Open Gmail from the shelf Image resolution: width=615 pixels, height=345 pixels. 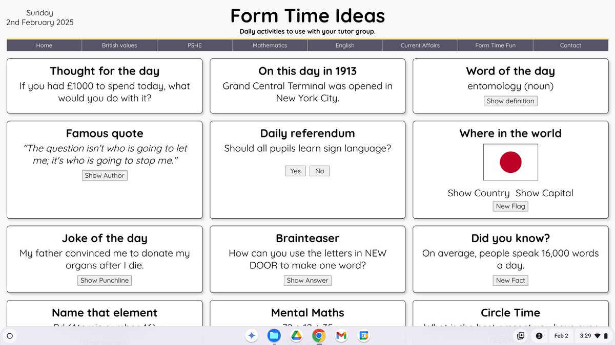(341, 336)
